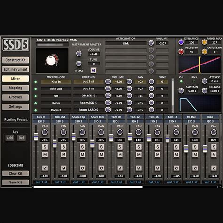
Task: Toggle the Kick In microphone green LED
Action: pyautogui.click(x=36, y=82)
